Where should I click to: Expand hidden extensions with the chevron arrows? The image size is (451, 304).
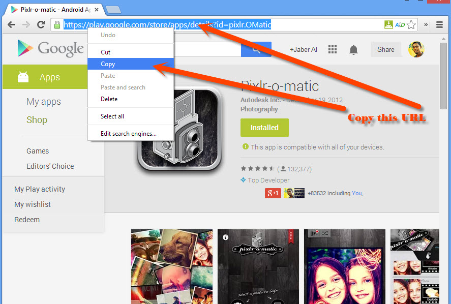pyautogui.click(x=427, y=24)
